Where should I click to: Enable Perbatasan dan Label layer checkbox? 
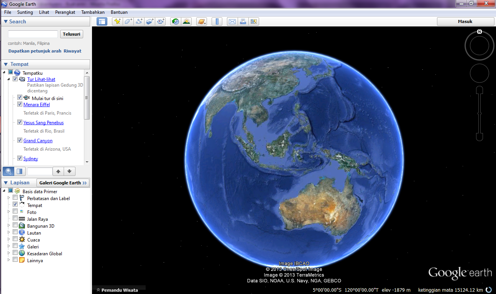(x=15, y=198)
